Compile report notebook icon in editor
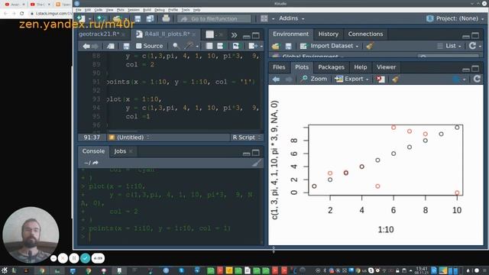This screenshot has height=275, width=489. [209, 46]
